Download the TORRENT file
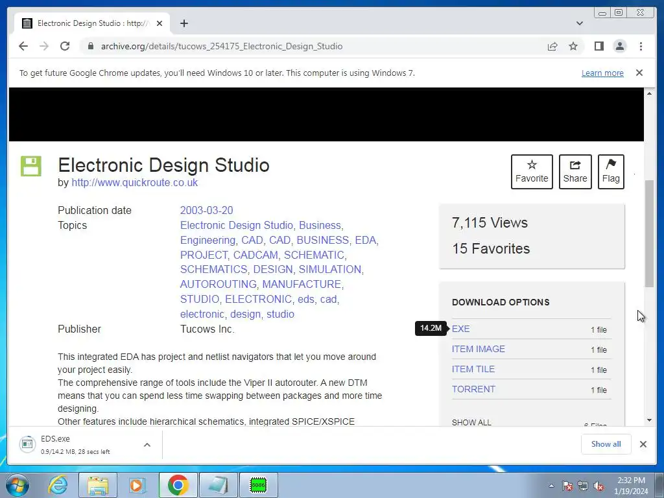664x498 pixels. (x=473, y=389)
